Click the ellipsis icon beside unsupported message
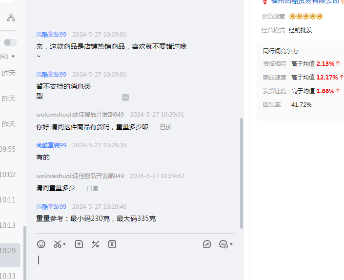The height and width of the screenshot is (280, 344). pyautogui.click(x=125, y=98)
